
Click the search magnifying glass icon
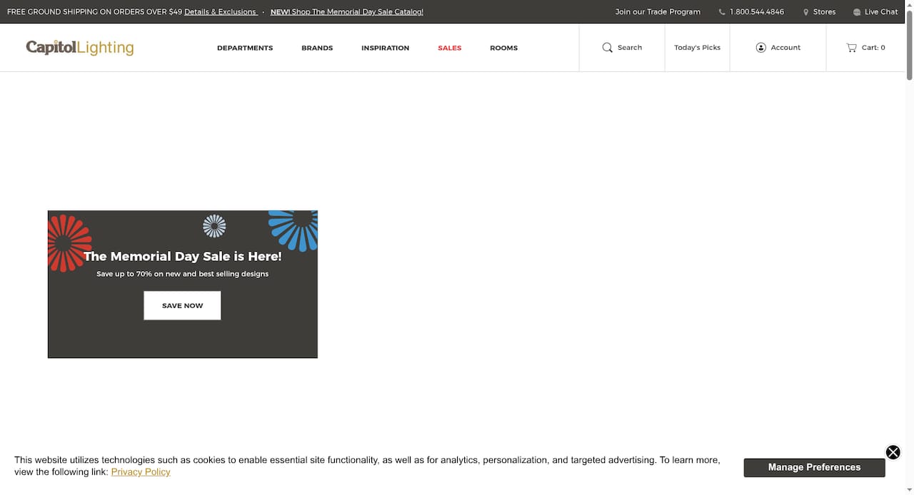607,48
